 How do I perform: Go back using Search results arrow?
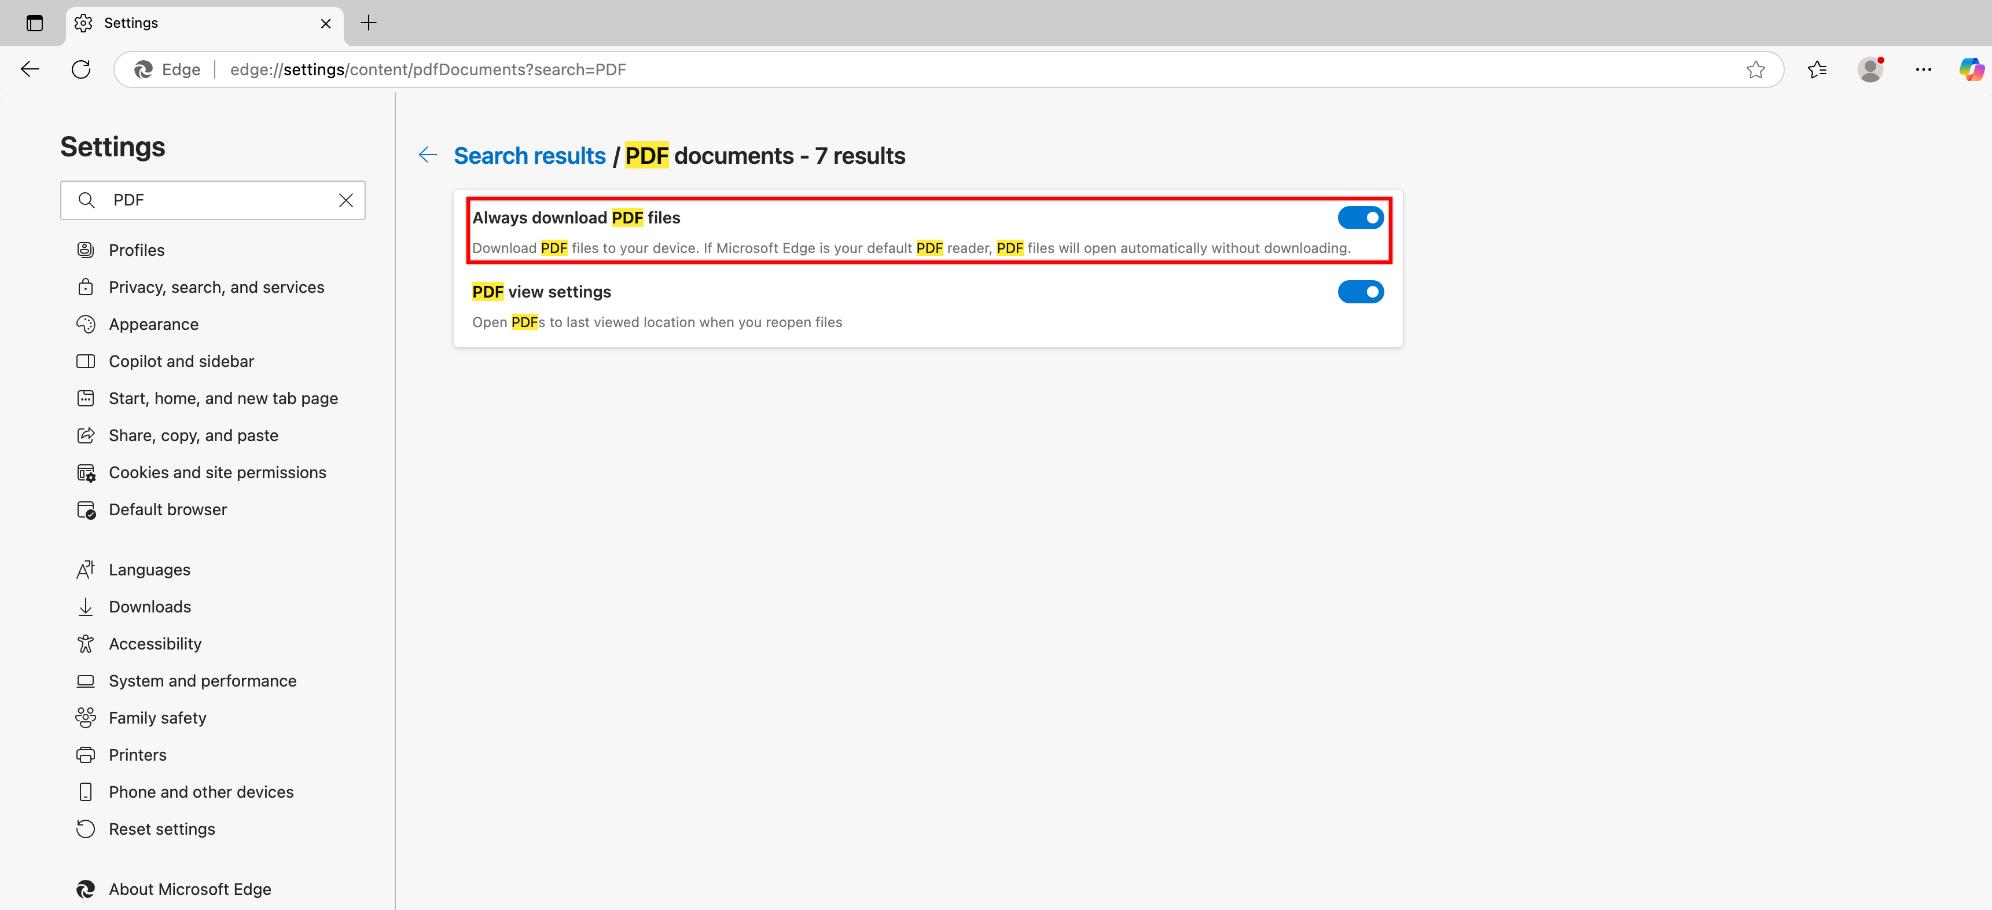(428, 156)
